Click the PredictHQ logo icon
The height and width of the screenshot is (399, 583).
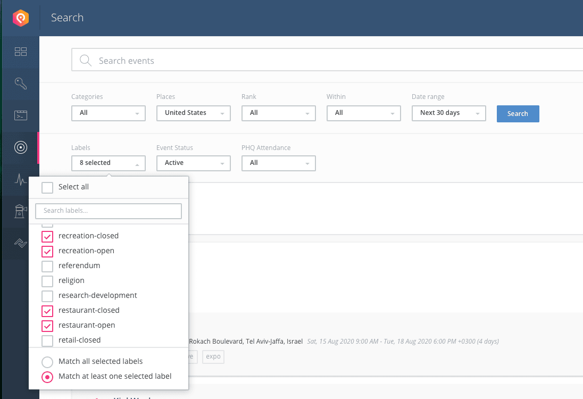20,18
